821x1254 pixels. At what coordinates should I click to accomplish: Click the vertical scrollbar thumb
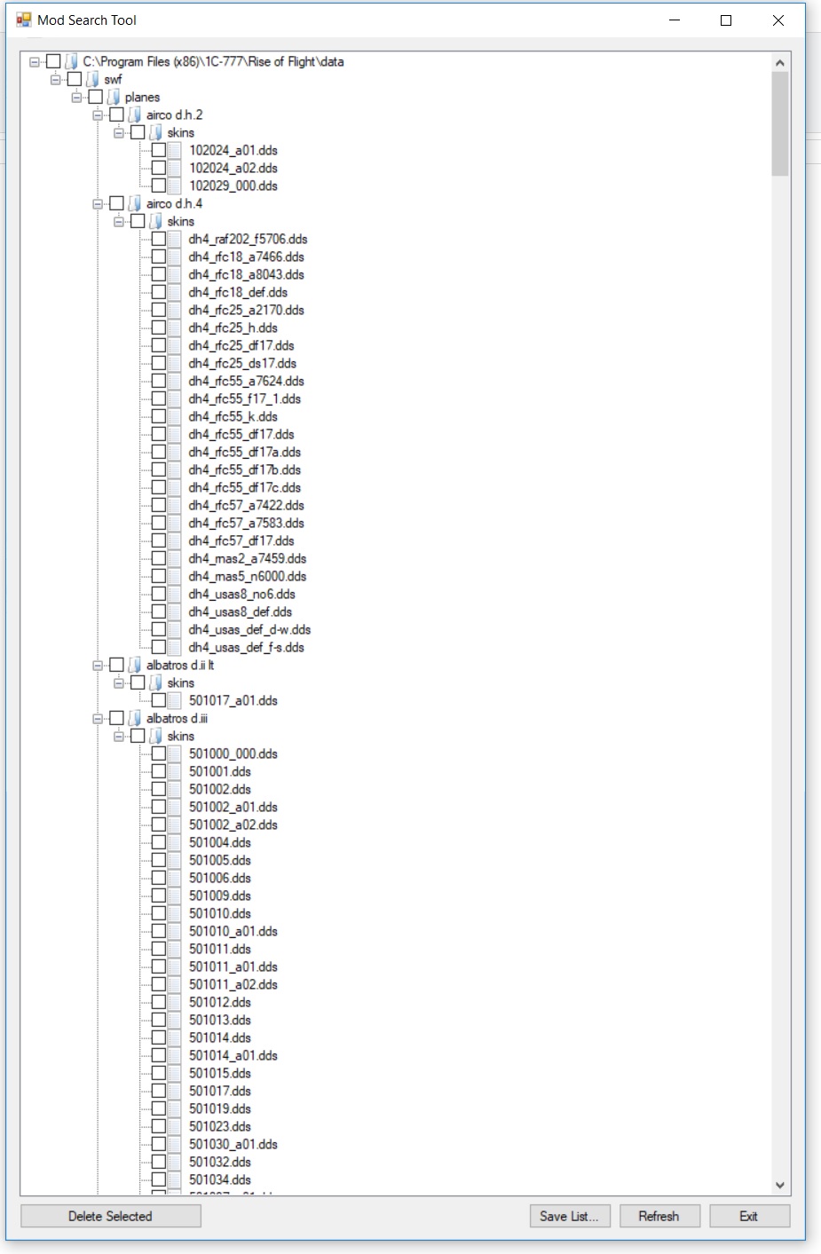(x=780, y=124)
